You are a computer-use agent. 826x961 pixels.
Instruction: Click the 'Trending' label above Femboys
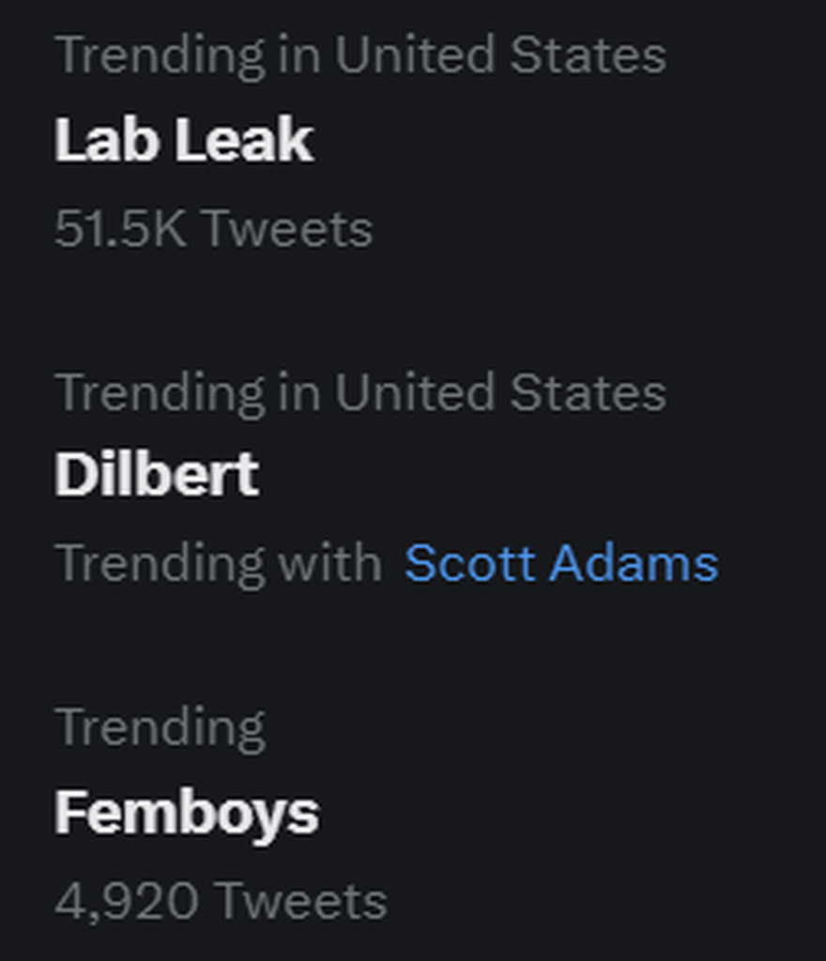pos(161,727)
